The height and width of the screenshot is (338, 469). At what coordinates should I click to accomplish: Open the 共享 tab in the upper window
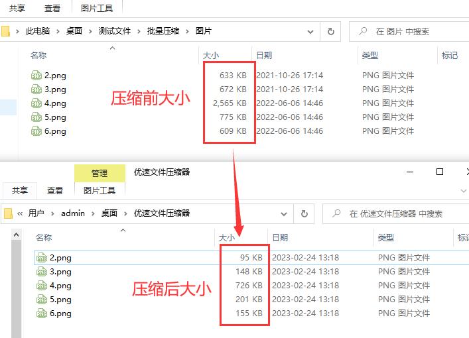[17, 8]
